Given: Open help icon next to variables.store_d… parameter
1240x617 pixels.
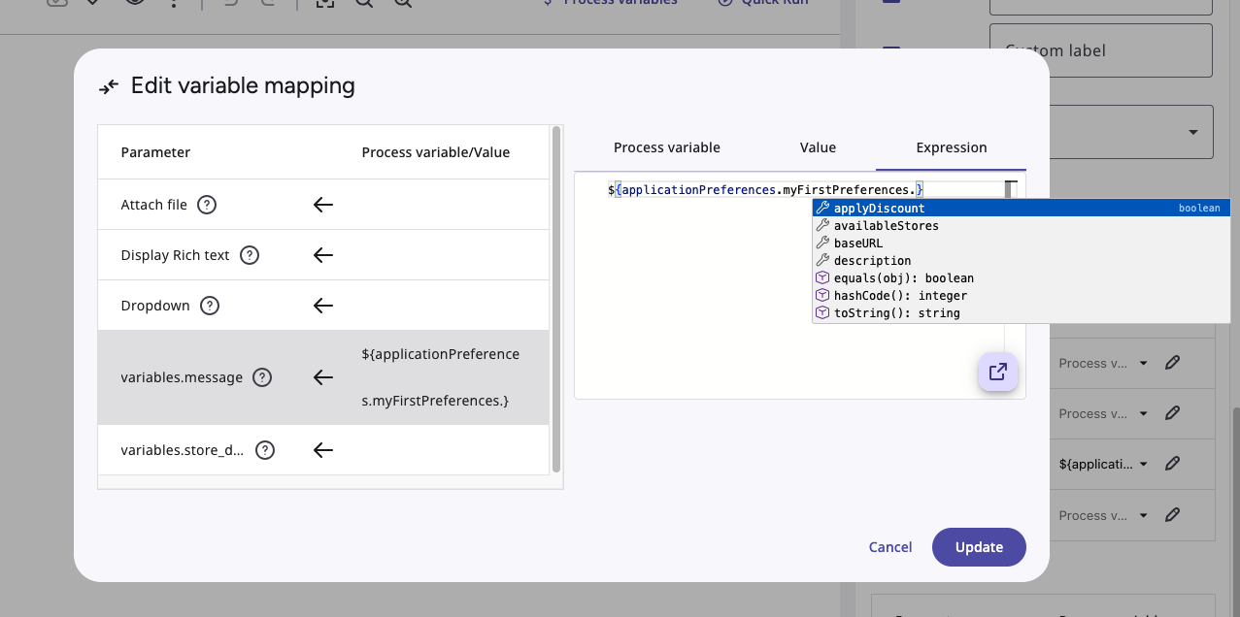Looking at the screenshot, I should [265, 450].
